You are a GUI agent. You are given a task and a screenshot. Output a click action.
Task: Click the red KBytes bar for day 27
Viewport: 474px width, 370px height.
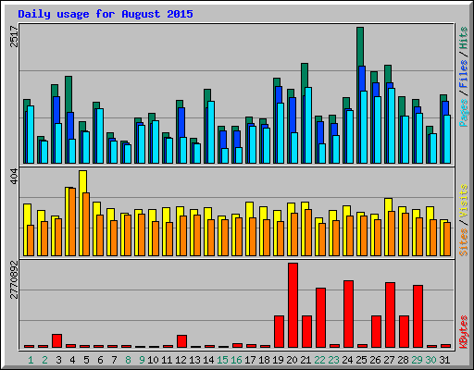(390, 314)
